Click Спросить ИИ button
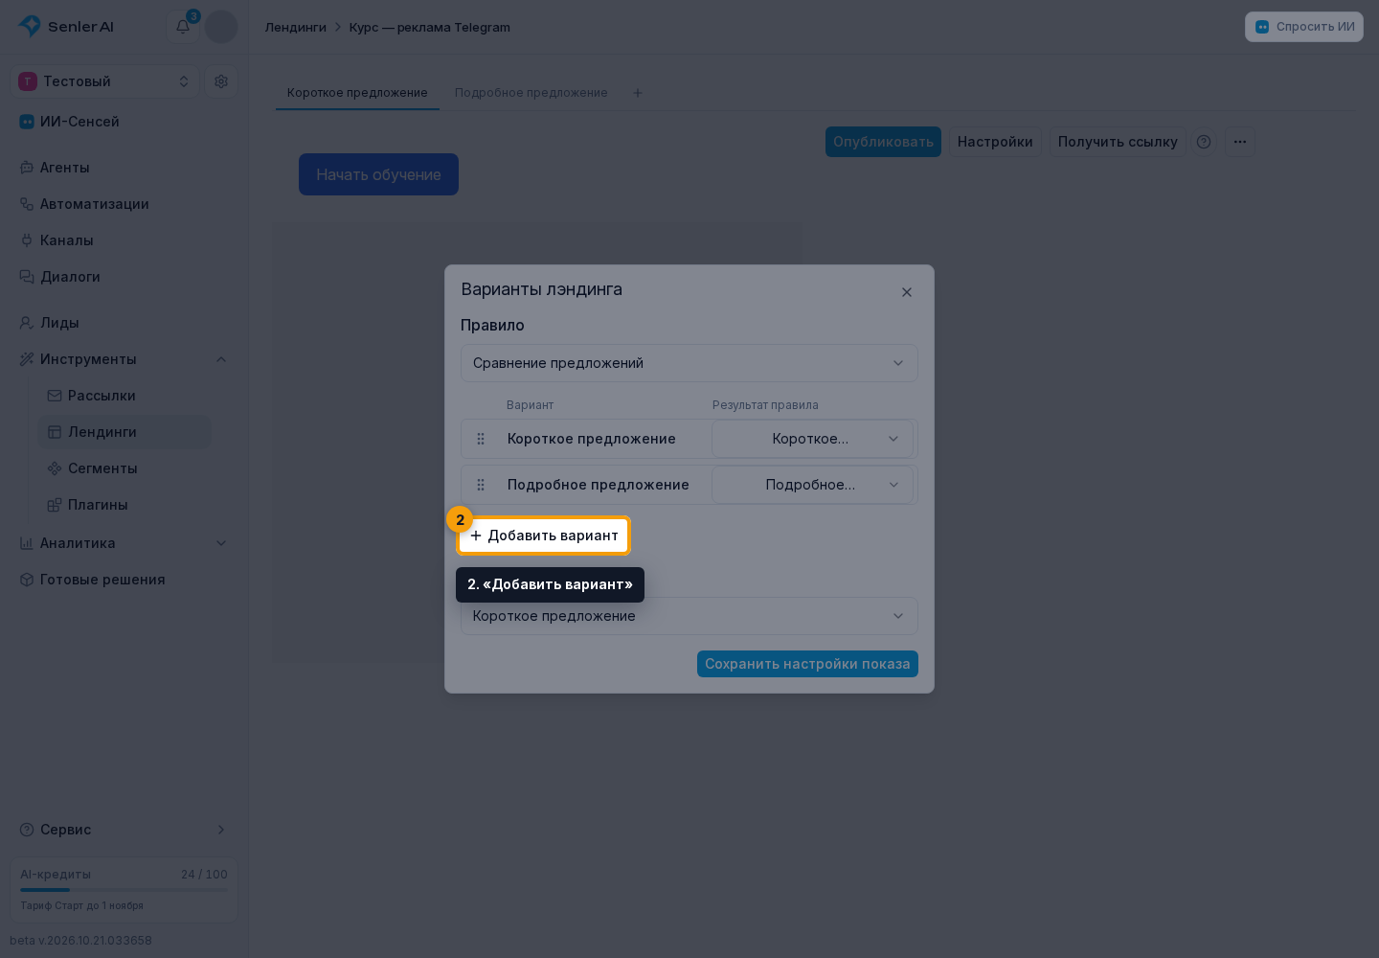Image resolution: width=1379 pixels, height=958 pixels. click(x=1304, y=27)
